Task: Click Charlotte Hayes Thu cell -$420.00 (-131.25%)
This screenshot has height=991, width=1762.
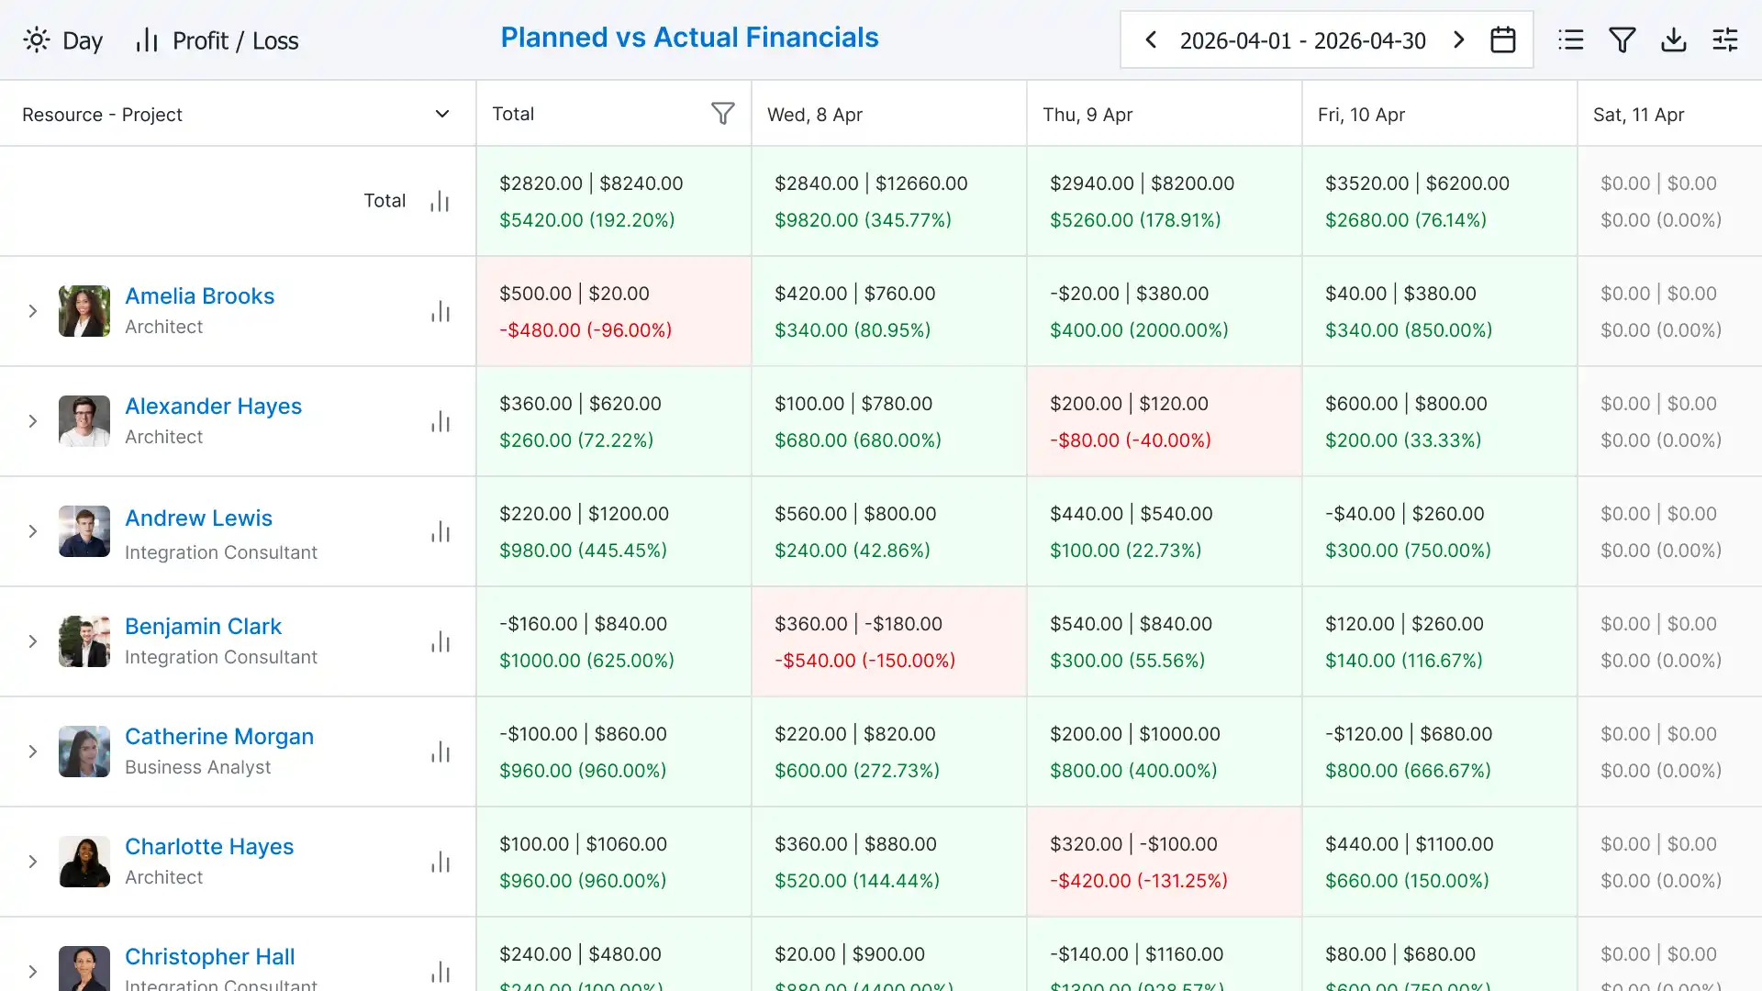Action: 1165,862
